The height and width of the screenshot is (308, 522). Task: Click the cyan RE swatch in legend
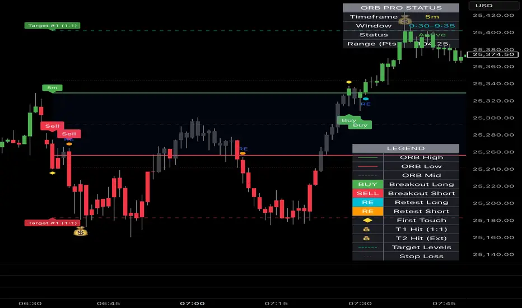(367, 202)
